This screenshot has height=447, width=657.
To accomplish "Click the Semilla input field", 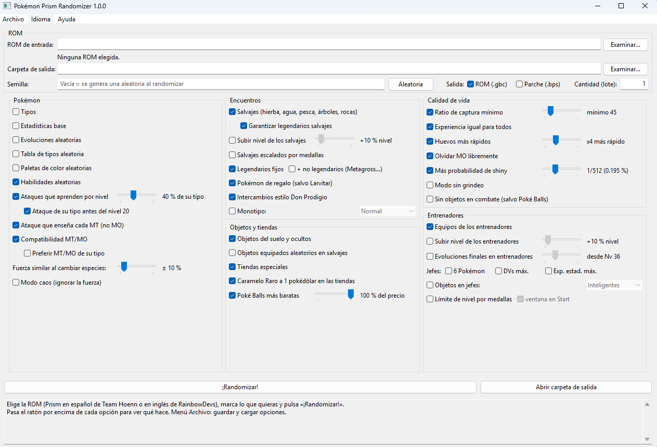I will coord(221,84).
